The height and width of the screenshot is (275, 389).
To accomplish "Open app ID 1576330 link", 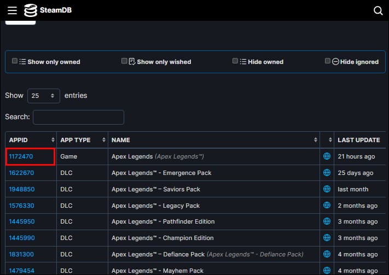I will coord(21,206).
